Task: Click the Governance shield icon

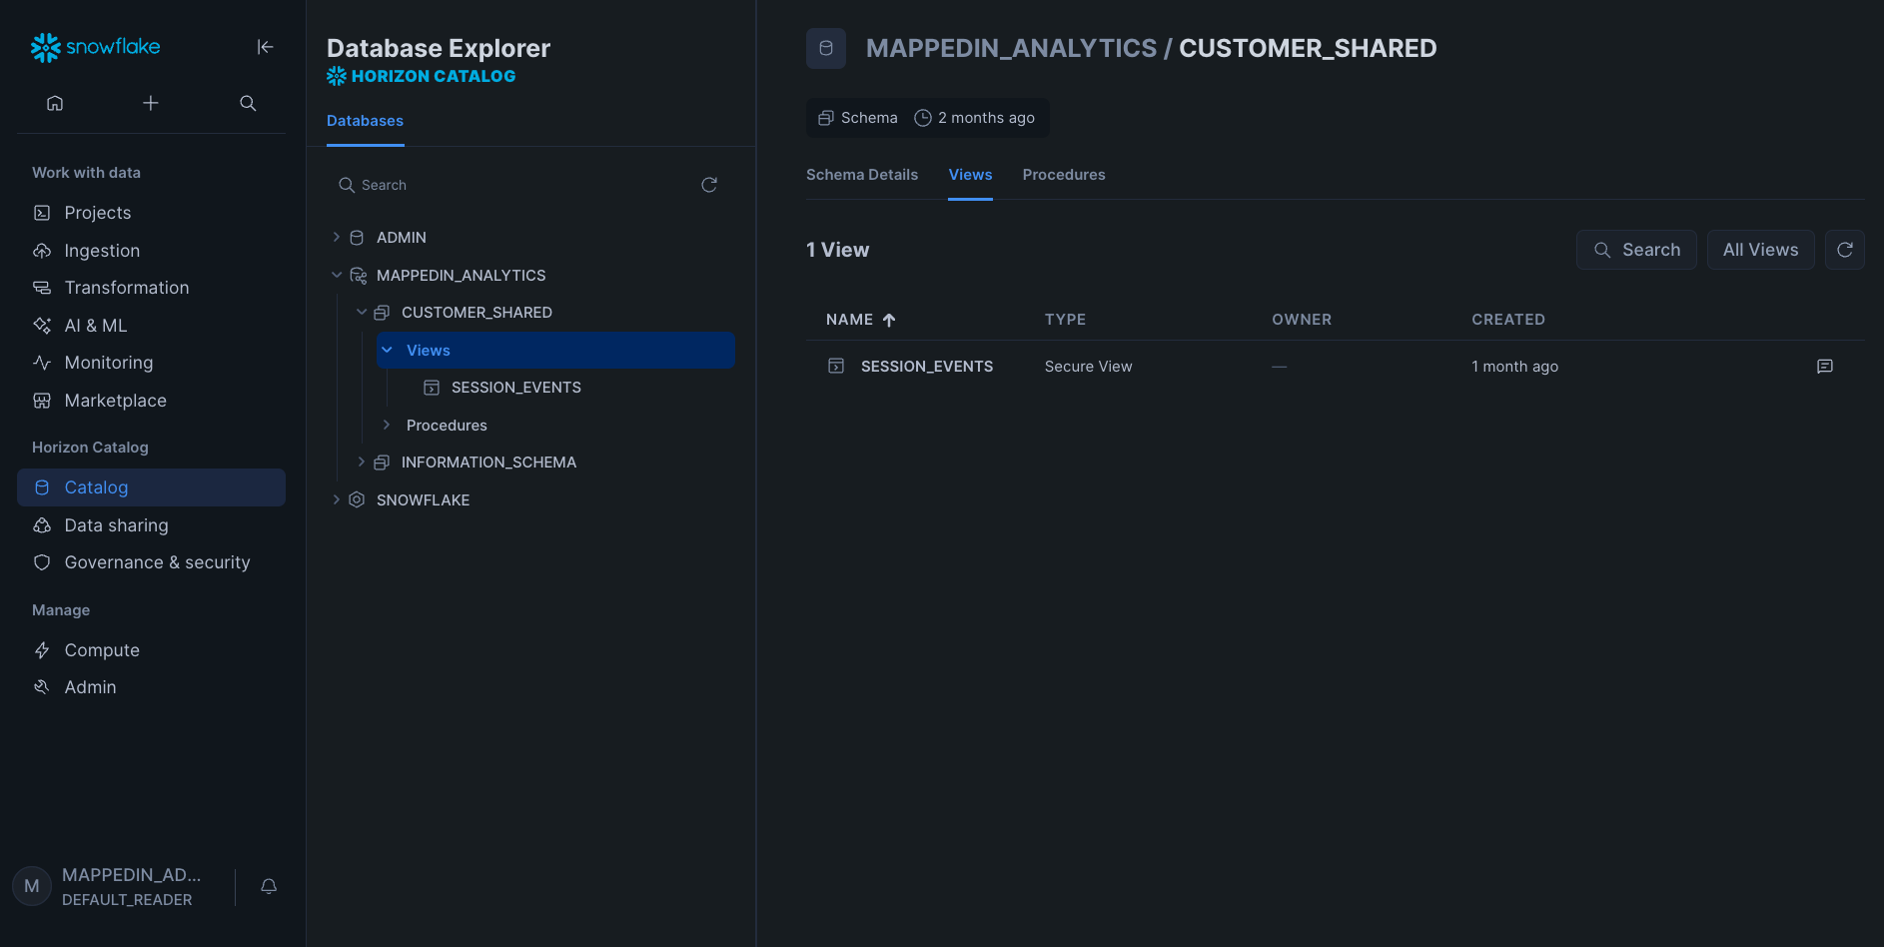Action: pos(42,562)
